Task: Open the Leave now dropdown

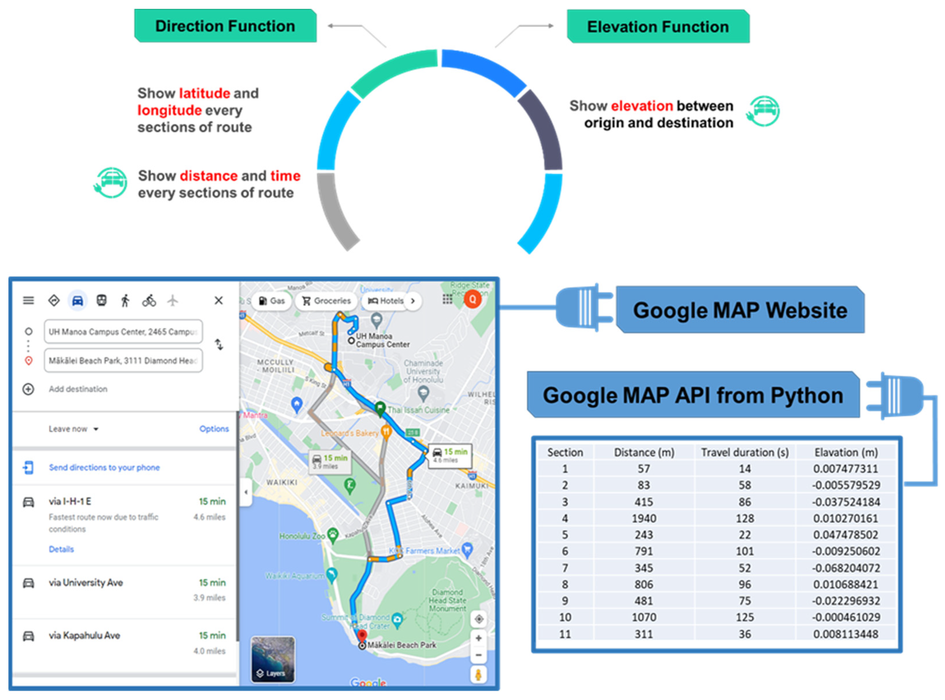Action: 73,429
